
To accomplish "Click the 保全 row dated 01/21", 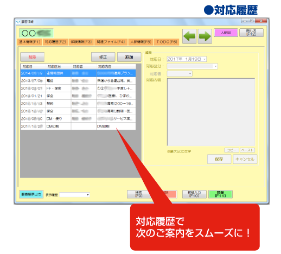I will 78,96.
